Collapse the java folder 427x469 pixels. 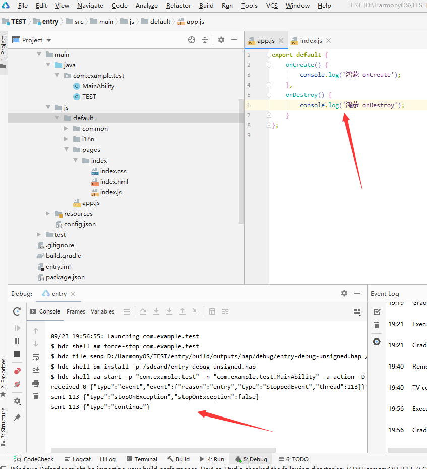point(48,65)
